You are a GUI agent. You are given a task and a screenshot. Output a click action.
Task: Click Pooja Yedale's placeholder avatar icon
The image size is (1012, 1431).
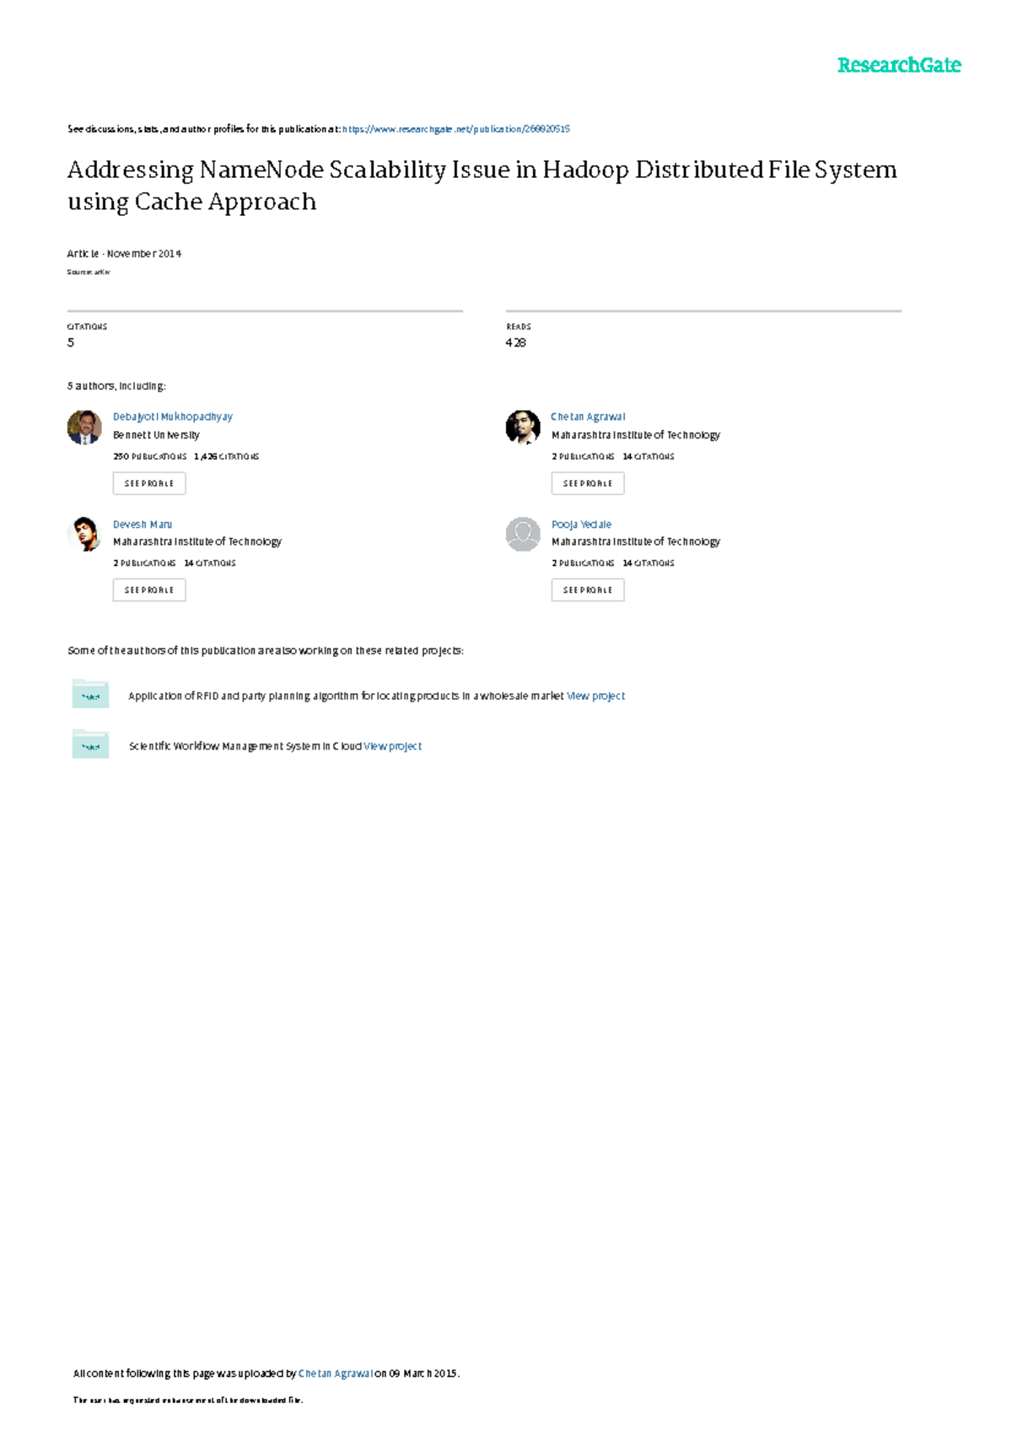pyautogui.click(x=523, y=534)
